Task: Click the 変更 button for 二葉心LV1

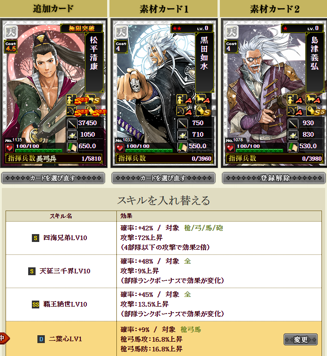Action: tap(301, 339)
